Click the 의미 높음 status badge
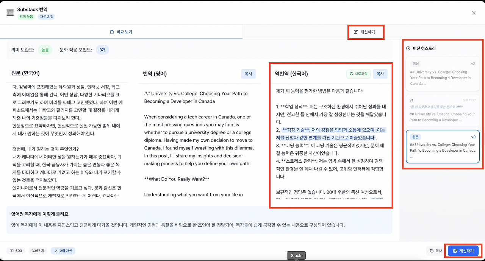The width and height of the screenshot is (485, 261). pyautogui.click(x=27, y=17)
